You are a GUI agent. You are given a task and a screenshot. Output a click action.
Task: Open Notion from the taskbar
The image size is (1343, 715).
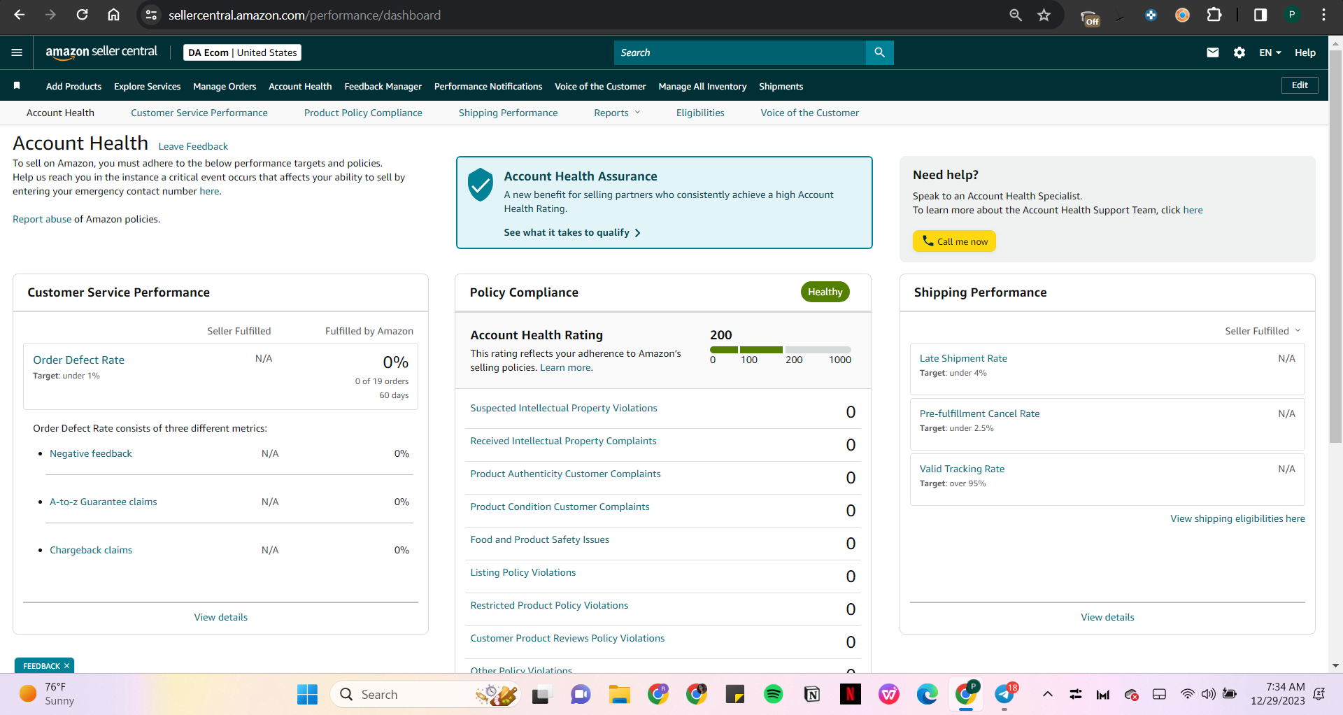(811, 694)
